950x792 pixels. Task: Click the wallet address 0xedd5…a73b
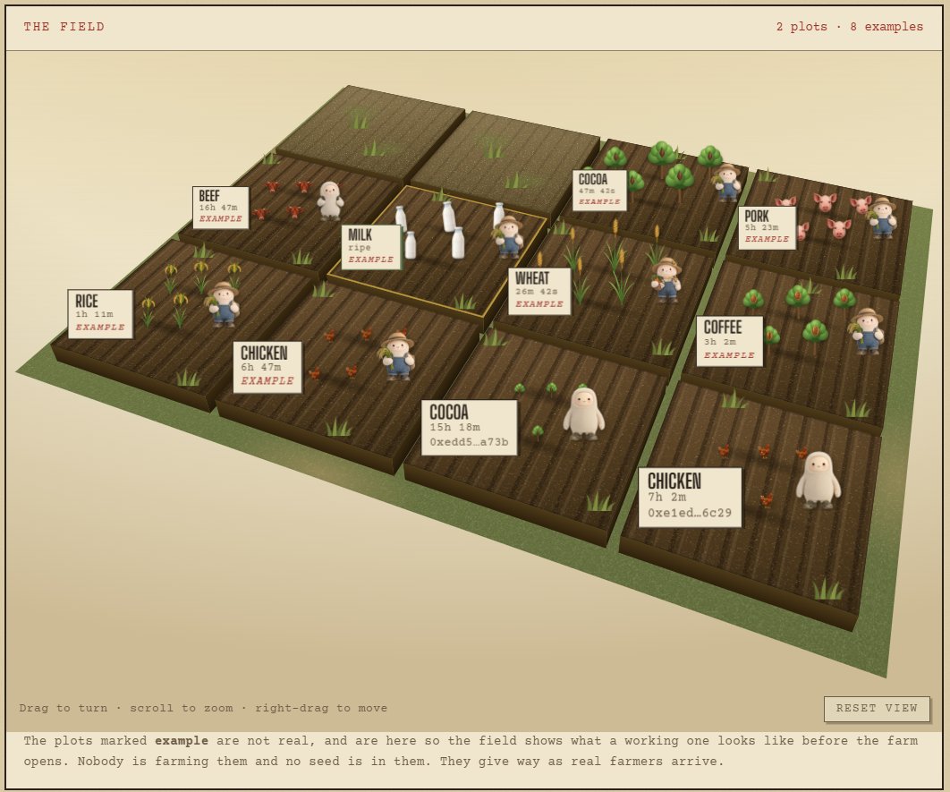pyautogui.click(x=469, y=442)
